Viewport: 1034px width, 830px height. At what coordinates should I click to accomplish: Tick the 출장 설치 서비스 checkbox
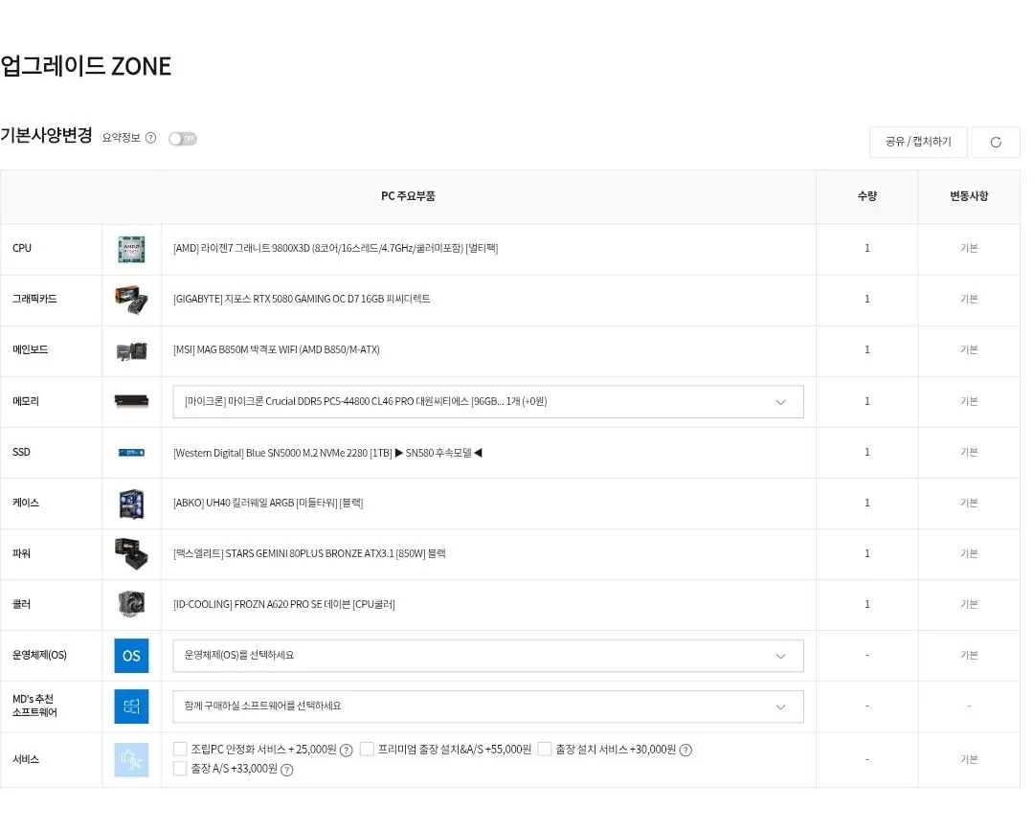[x=545, y=750]
